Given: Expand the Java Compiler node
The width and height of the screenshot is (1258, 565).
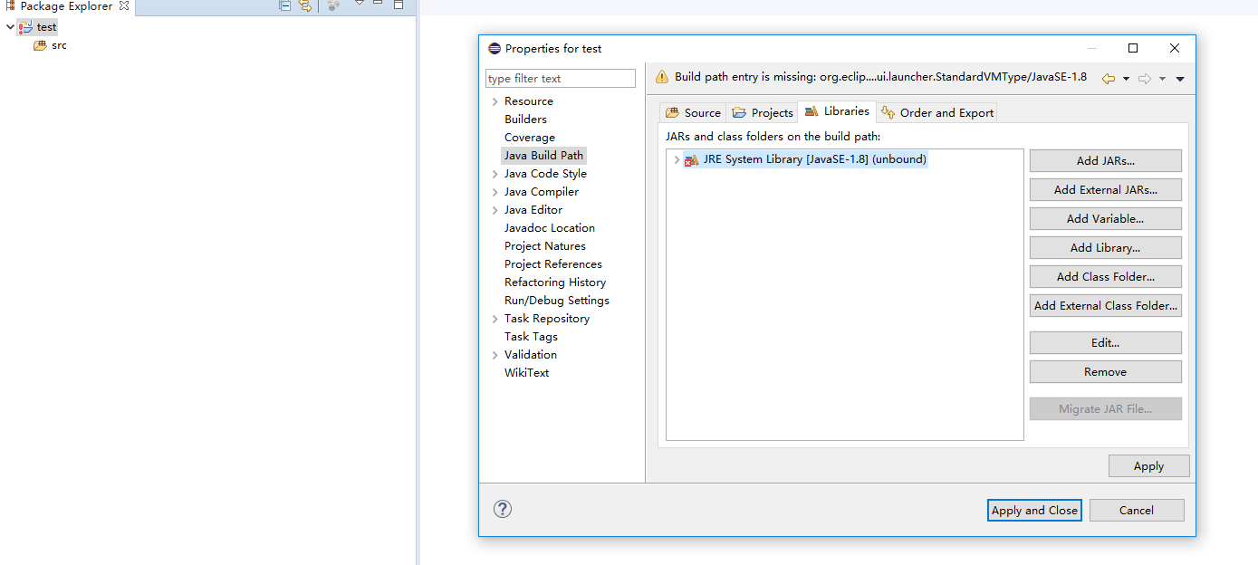Looking at the screenshot, I should click(x=495, y=192).
